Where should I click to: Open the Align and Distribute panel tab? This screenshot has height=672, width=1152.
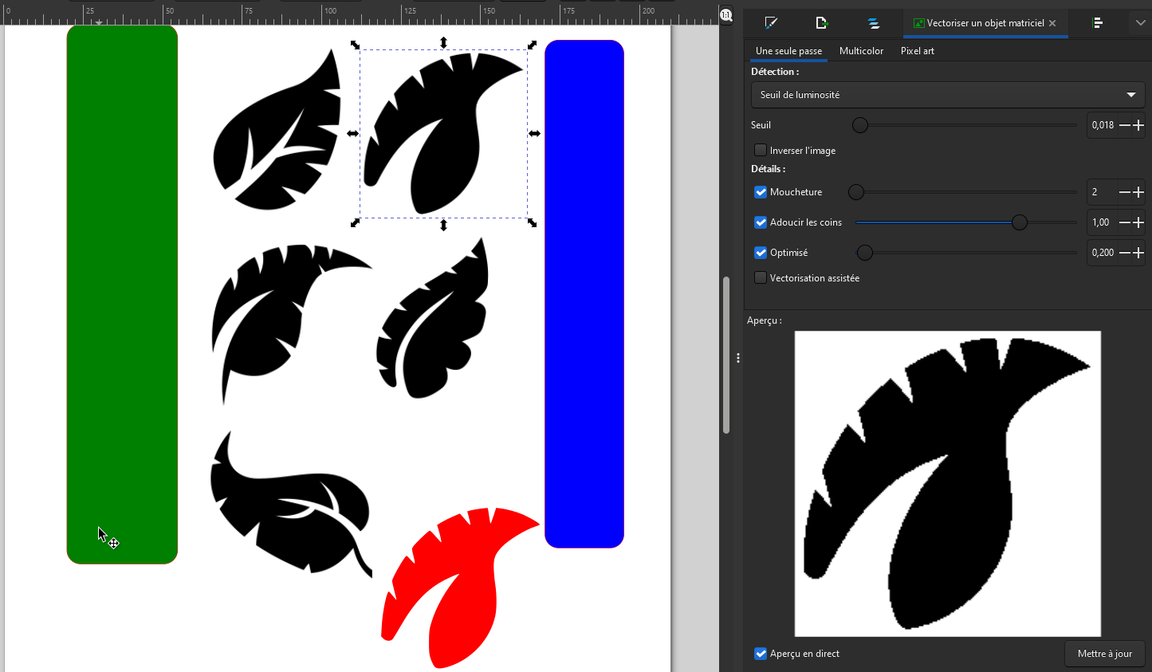pos(1098,23)
